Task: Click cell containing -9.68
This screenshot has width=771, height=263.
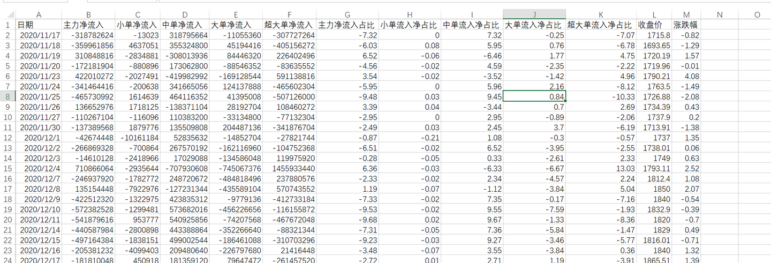Action: 348,219
